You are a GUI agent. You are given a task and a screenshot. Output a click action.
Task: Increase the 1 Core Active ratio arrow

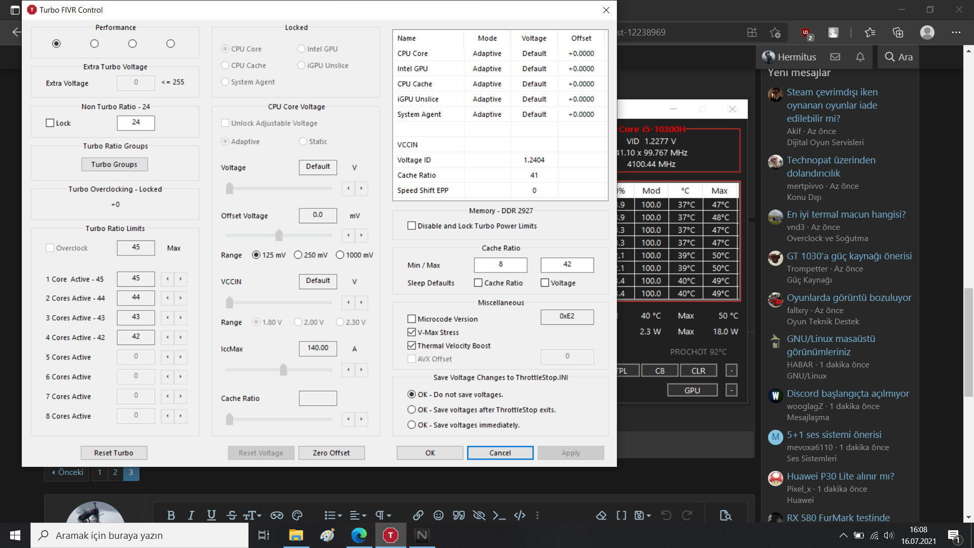pos(181,279)
